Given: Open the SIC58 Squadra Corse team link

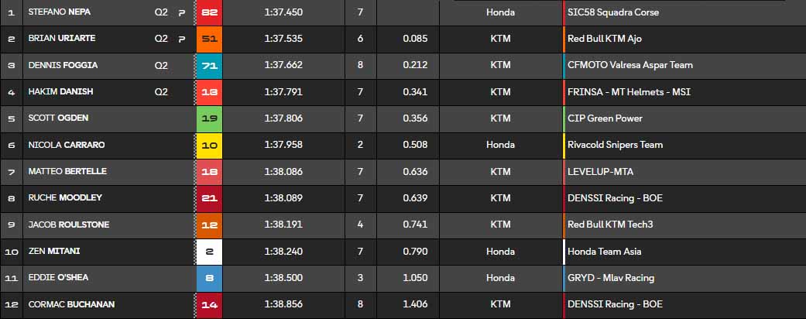Looking at the screenshot, I should (x=613, y=12).
